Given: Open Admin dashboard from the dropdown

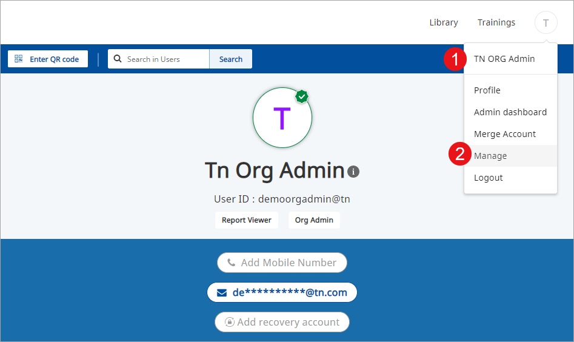Looking at the screenshot, I should click(x=510, y=112).
